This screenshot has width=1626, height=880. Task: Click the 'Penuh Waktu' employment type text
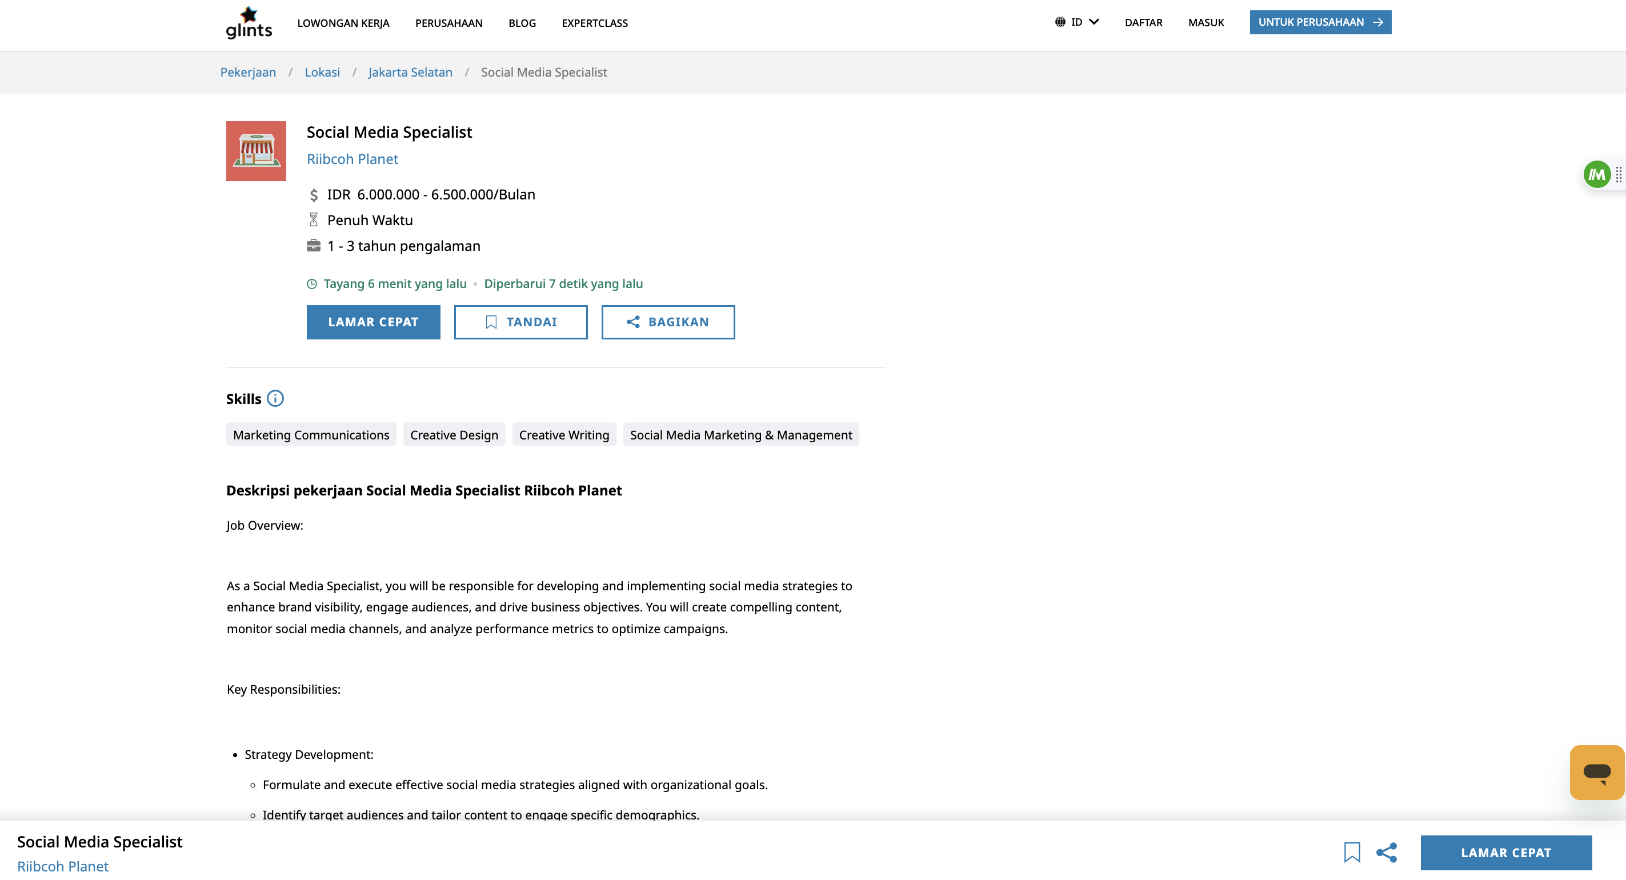tap(370, 219)
